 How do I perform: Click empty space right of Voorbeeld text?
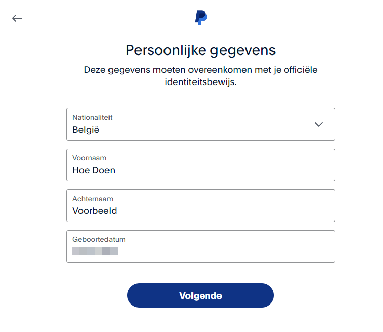tap(225, 211)
